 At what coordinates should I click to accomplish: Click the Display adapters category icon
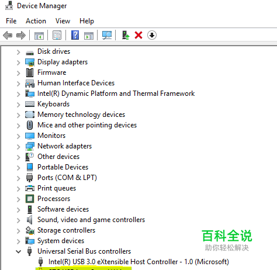(30, 63)
